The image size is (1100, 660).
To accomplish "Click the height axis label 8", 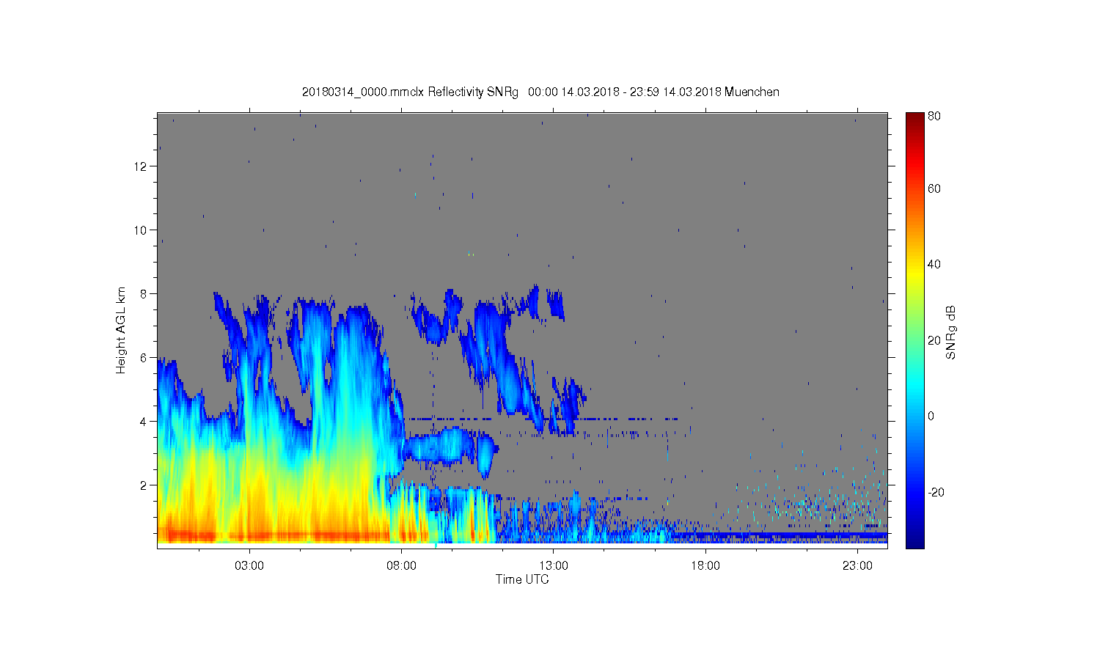I will click(144, 294).
